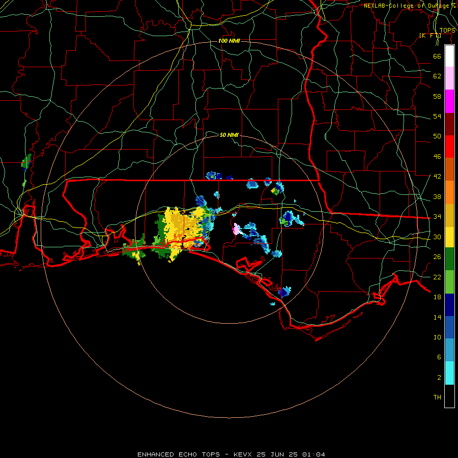Viewport: 458px width, 458px height.
Task: Click the "34" legend label
Action: (x=437, y=217)
